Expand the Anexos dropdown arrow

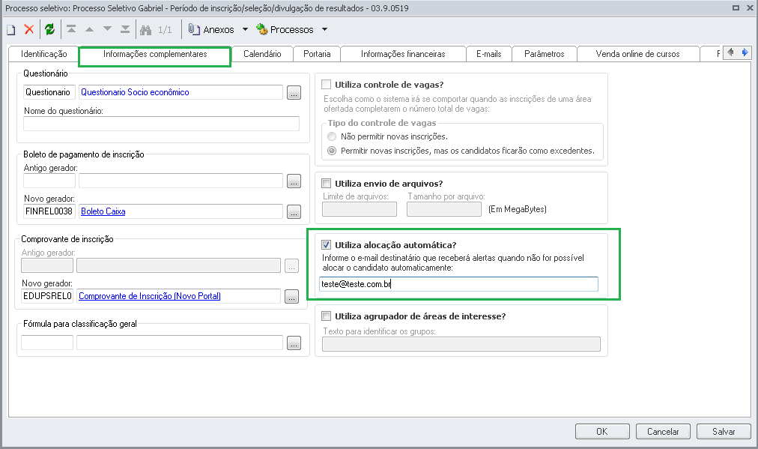(245, 29)
